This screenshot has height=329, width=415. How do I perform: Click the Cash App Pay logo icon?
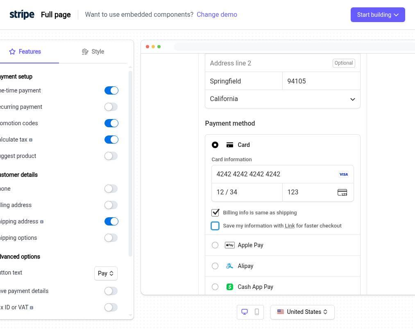(230, 287)
